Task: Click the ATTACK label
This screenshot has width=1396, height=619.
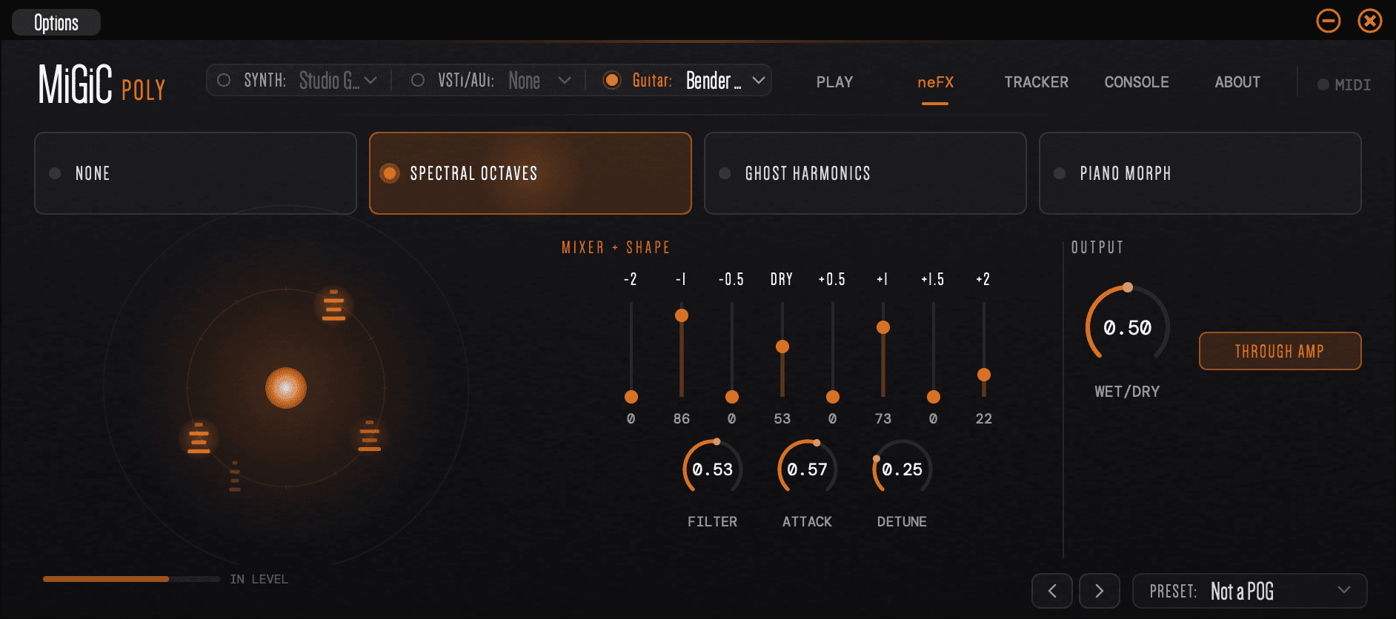Action: click(807, 522)
